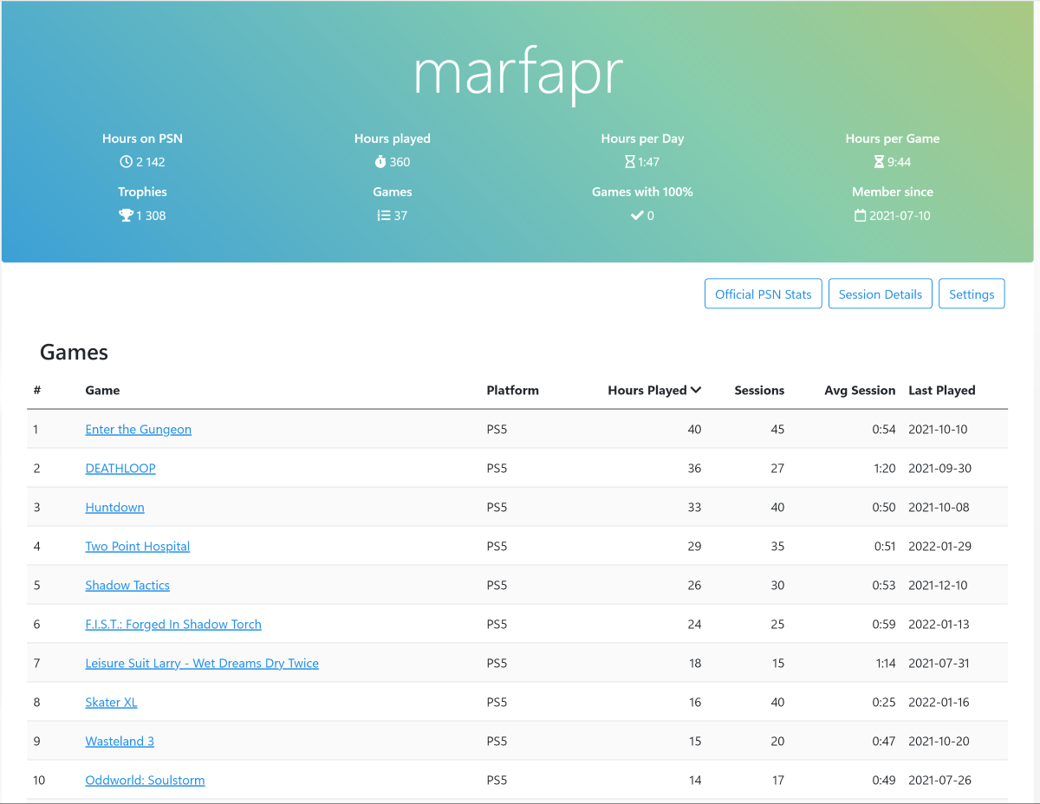Image resolution: width=1040 pixels, height=804 pixels.
Task: Click sessions value 45 for Enter the Gungeon
Action: (x=777, y=430)
